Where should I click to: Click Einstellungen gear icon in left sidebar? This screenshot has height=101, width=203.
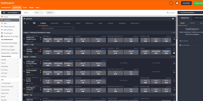(x=2, y=33)
